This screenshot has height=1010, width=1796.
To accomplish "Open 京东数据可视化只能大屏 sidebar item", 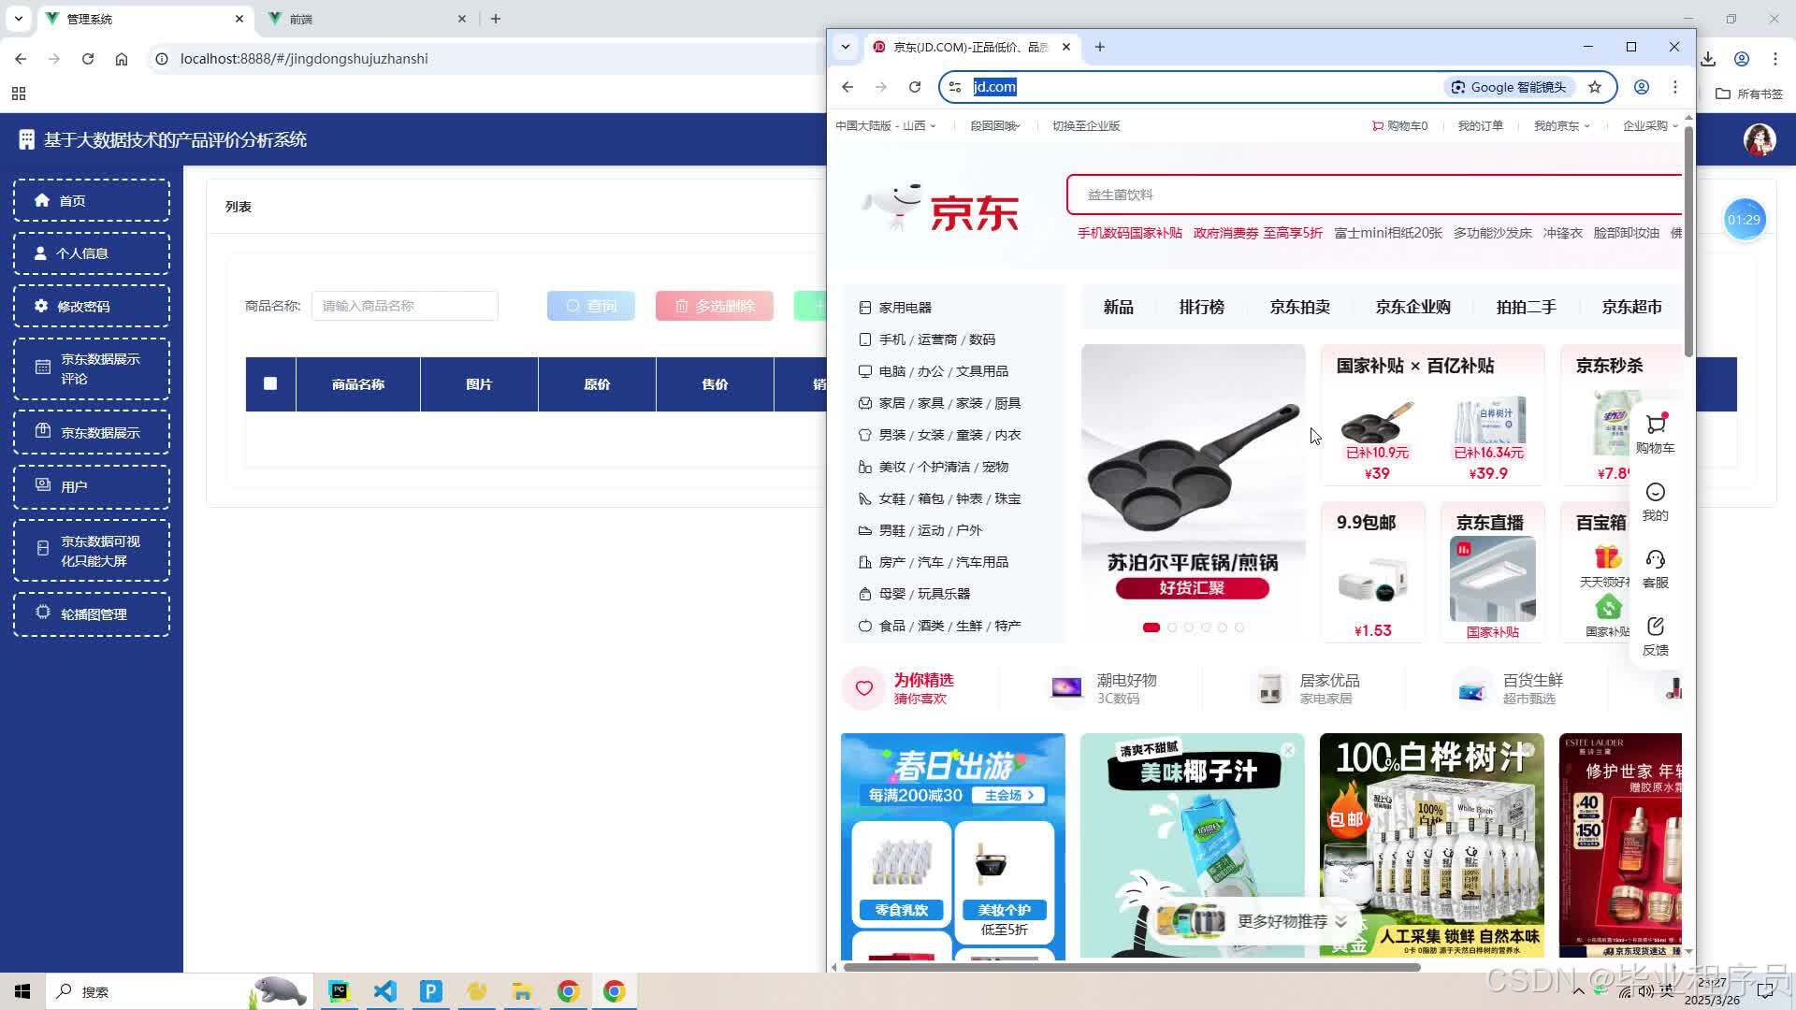I will point(92,551).
